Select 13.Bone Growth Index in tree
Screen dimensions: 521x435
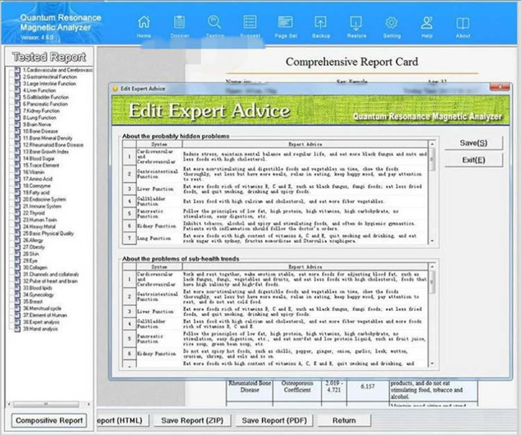pyautogui.click(x=46, y=152)
